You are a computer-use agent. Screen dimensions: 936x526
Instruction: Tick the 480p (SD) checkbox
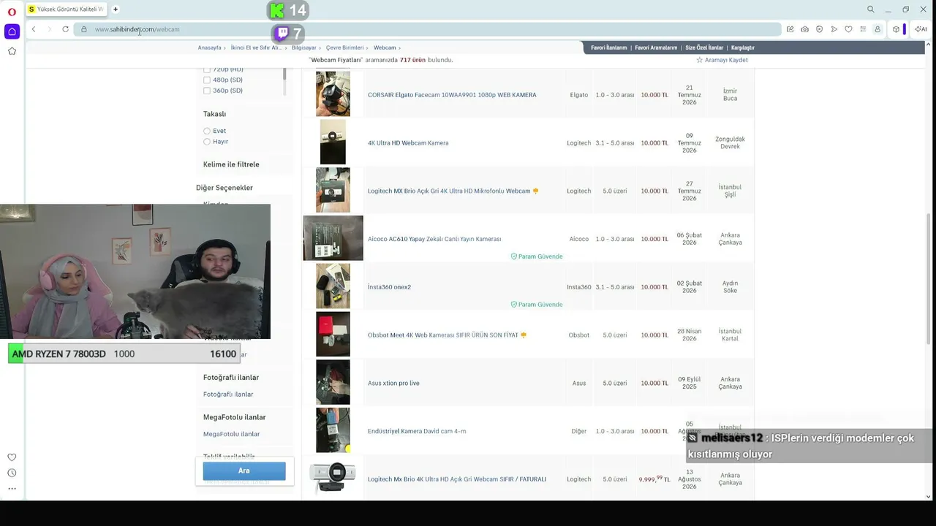[x=207, y=80]
